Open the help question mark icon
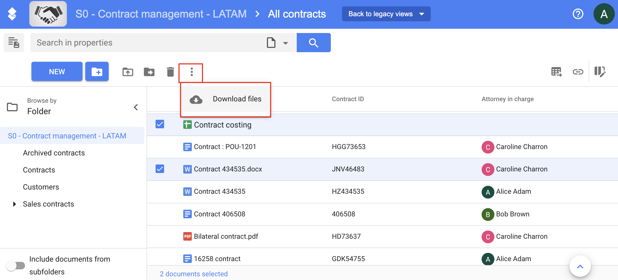This screenshot has width=618, height=280. 578,14
